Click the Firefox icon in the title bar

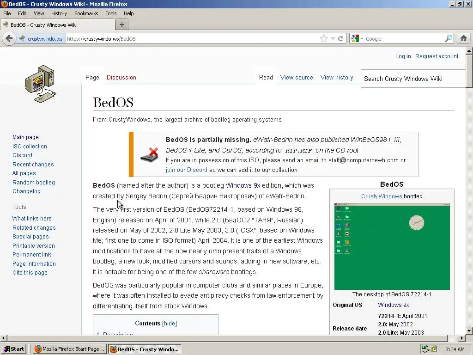[4, 4]
